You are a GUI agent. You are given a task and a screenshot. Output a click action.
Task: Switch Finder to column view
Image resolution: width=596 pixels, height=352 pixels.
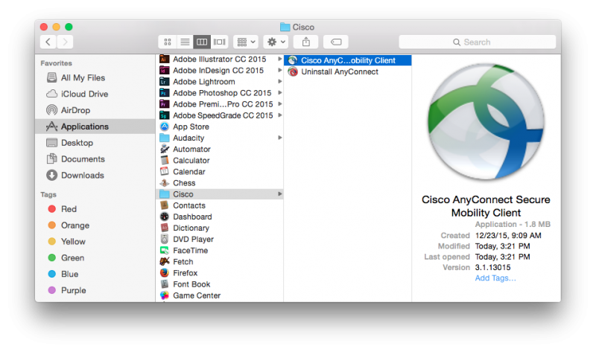[202, 42]
